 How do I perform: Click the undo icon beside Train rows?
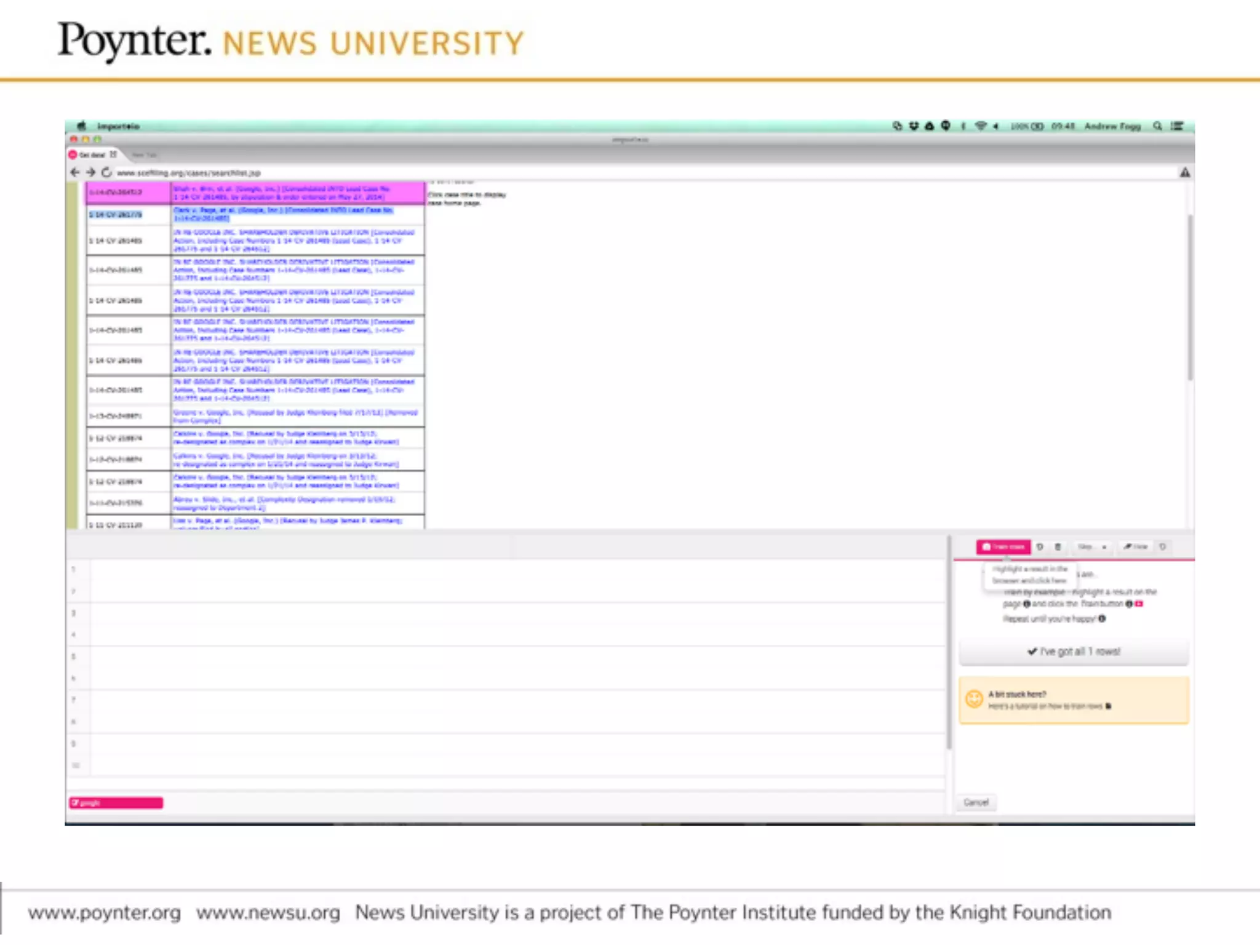coord(1040,546)
